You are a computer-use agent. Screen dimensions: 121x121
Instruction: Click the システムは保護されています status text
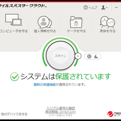(x=66, y=76)
